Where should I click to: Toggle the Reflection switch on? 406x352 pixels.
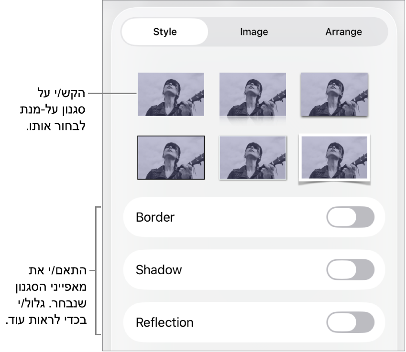coord(350,322)
